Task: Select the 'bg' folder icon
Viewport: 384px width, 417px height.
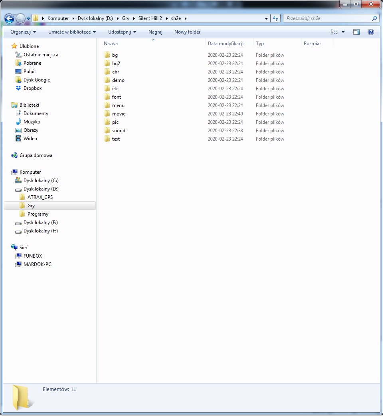Action: pos(107,55)
